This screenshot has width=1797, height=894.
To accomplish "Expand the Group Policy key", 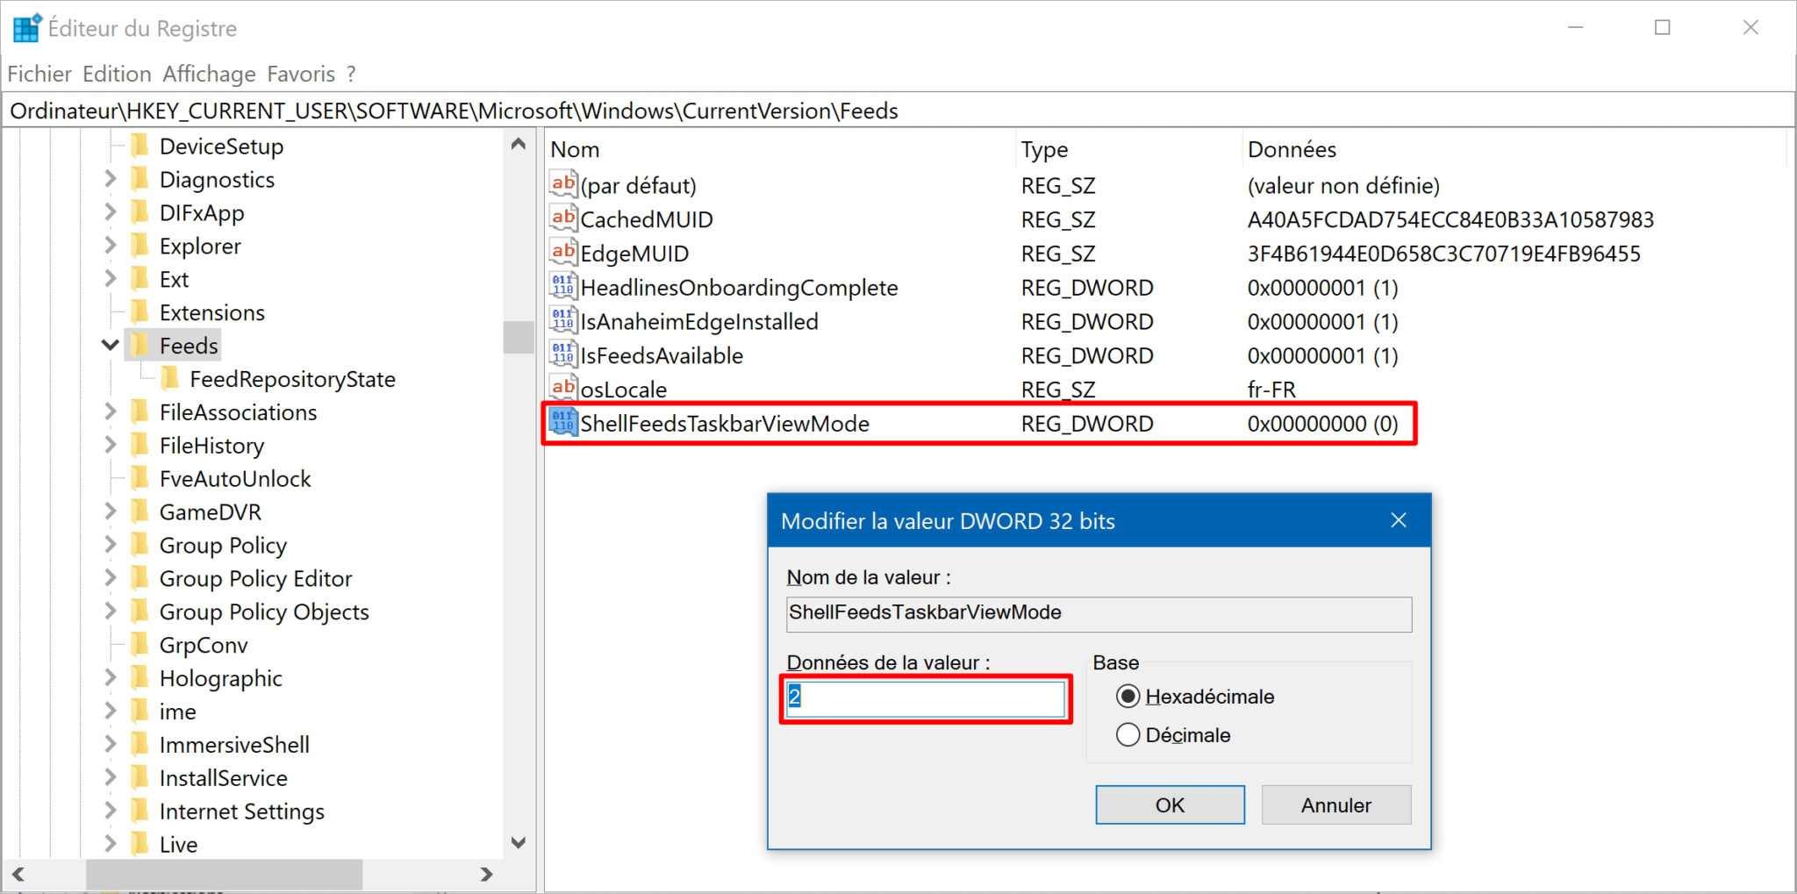I will coord(111,545).
